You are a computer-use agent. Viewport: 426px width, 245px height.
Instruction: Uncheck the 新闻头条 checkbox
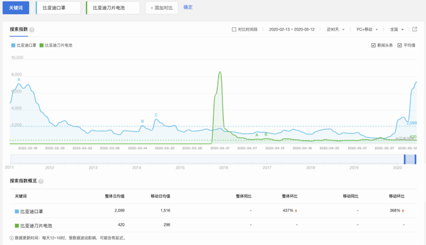click(x=373, y=45)
